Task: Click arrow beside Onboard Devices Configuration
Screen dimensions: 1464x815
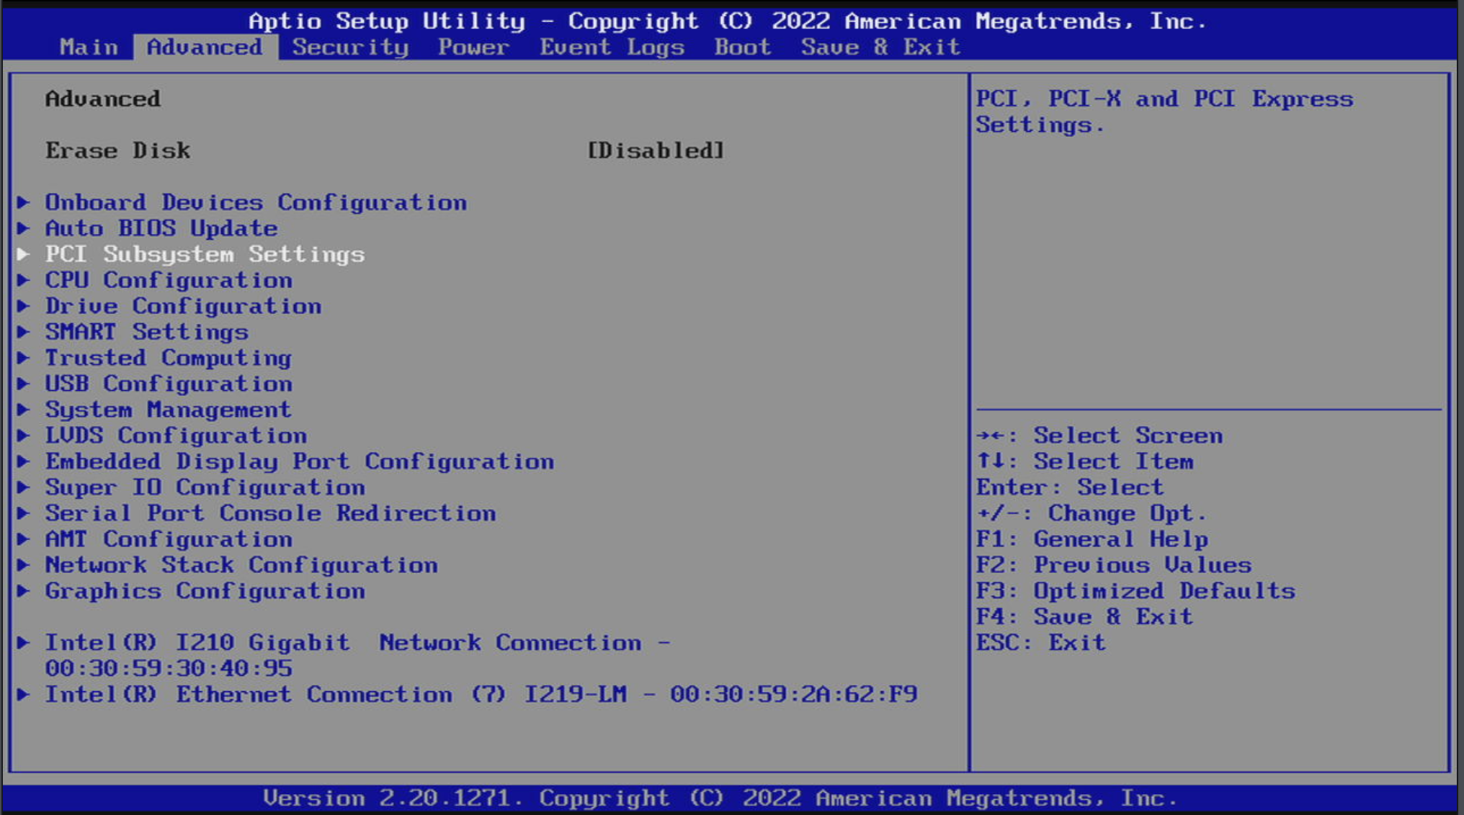Action: point(24,202)
